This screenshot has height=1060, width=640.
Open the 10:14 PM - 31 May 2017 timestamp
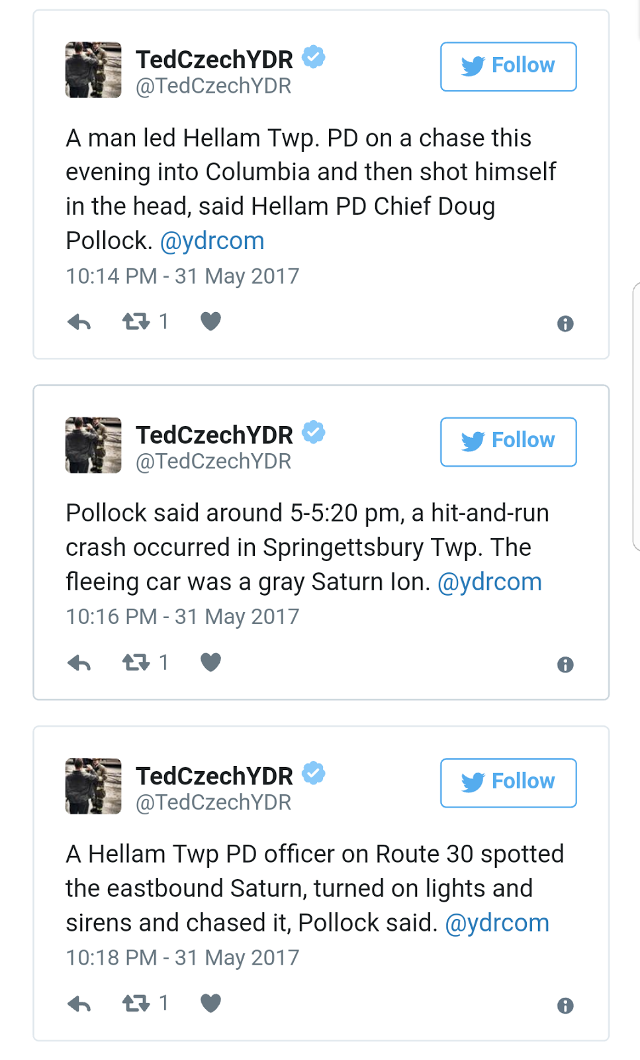click(x=183, y=276)
